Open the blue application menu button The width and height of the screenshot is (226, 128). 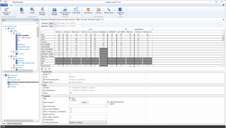[4, 5]
